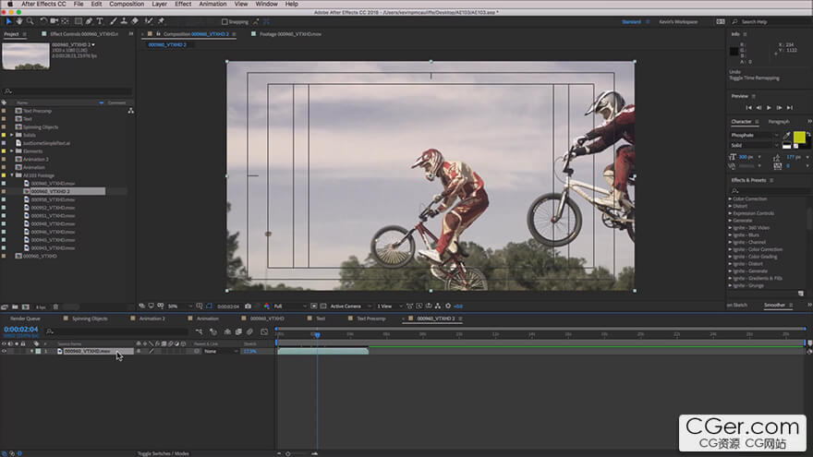Toggle hide shy layers in timeline
The height and width of the screenshot is (457, 813).
coord(227,331)
